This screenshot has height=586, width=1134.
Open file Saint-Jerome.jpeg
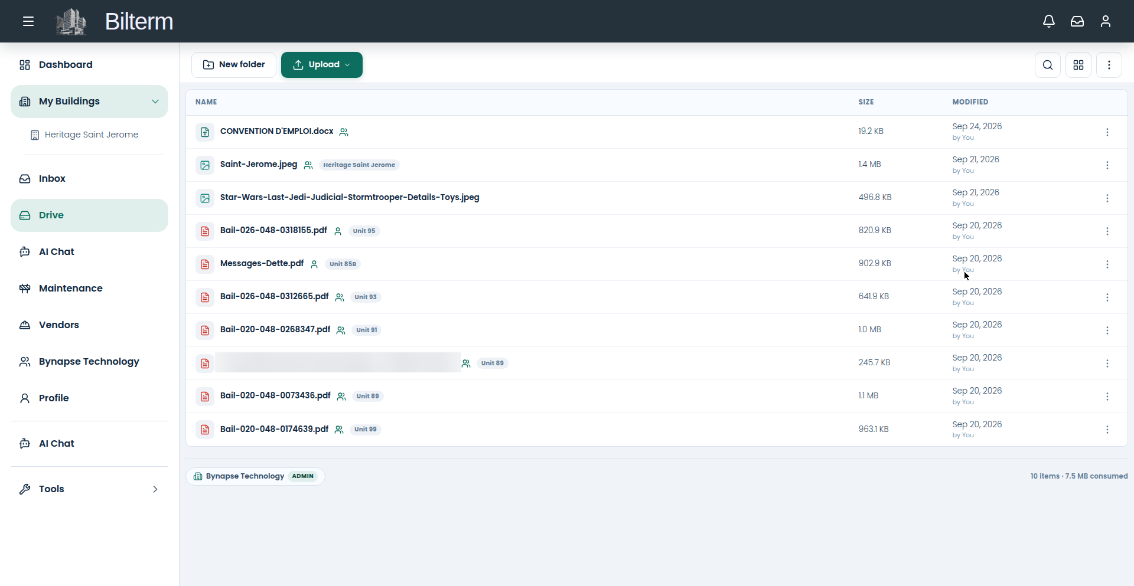(259, 164)
